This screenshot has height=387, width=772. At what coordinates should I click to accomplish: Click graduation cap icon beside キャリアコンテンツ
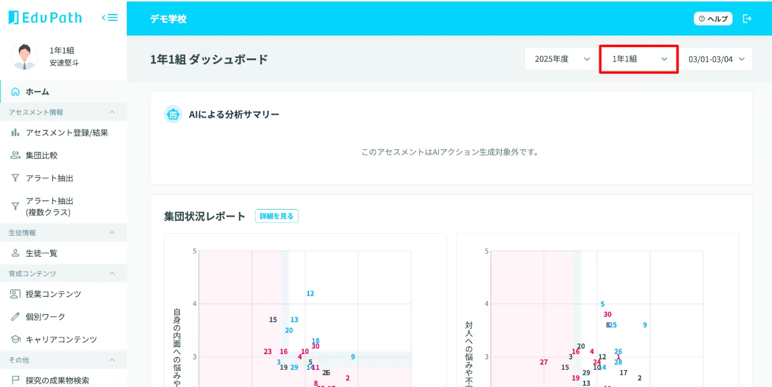click(15, 340)
